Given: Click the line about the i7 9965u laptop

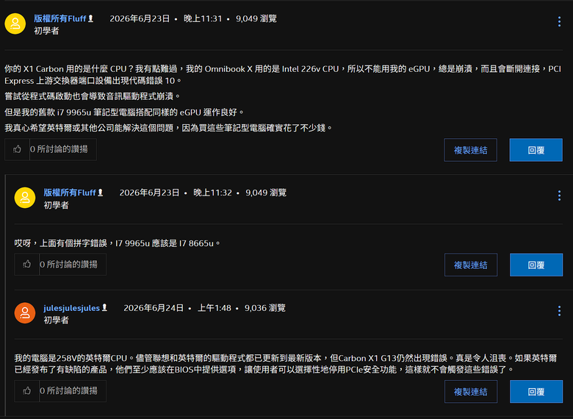Looking at the screenshot, I should click(124, 112).
